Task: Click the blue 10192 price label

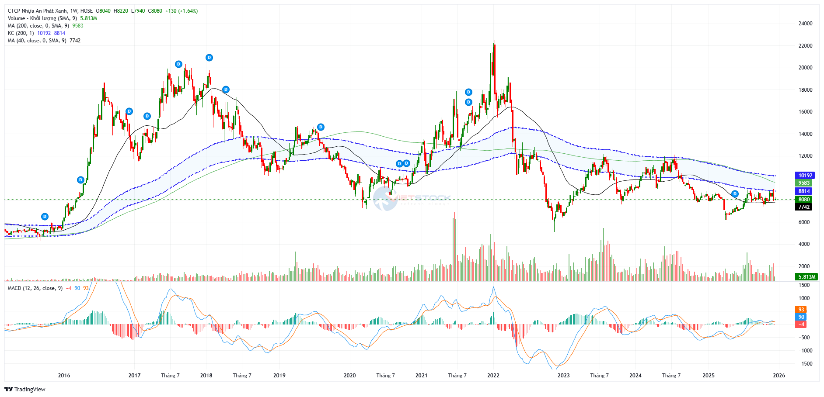Action: [x=805, y=176]
